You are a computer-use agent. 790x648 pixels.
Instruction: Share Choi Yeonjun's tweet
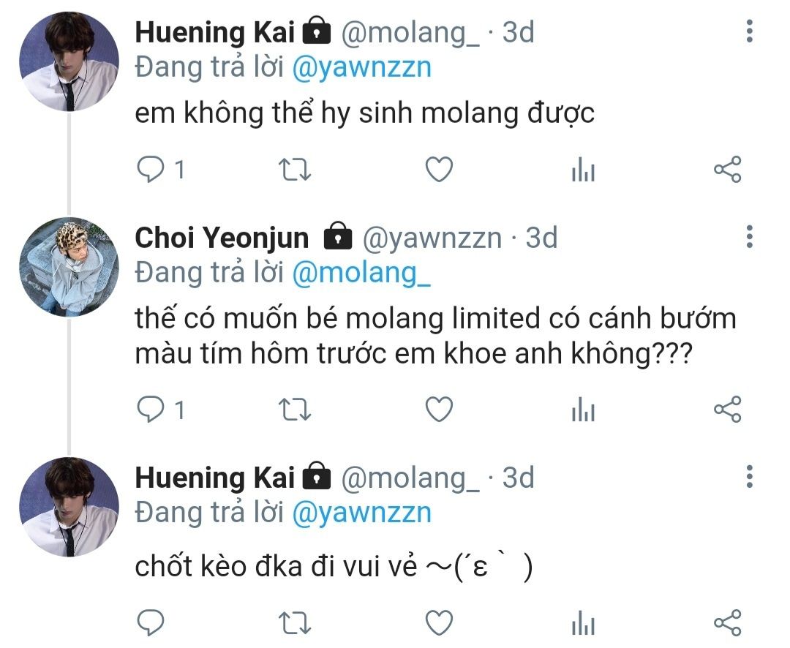point(727,410)
